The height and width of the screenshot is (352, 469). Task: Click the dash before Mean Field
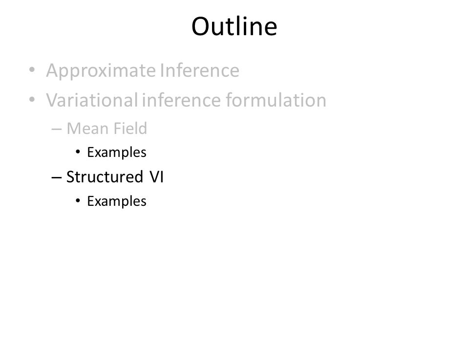[x=57, y=129]
